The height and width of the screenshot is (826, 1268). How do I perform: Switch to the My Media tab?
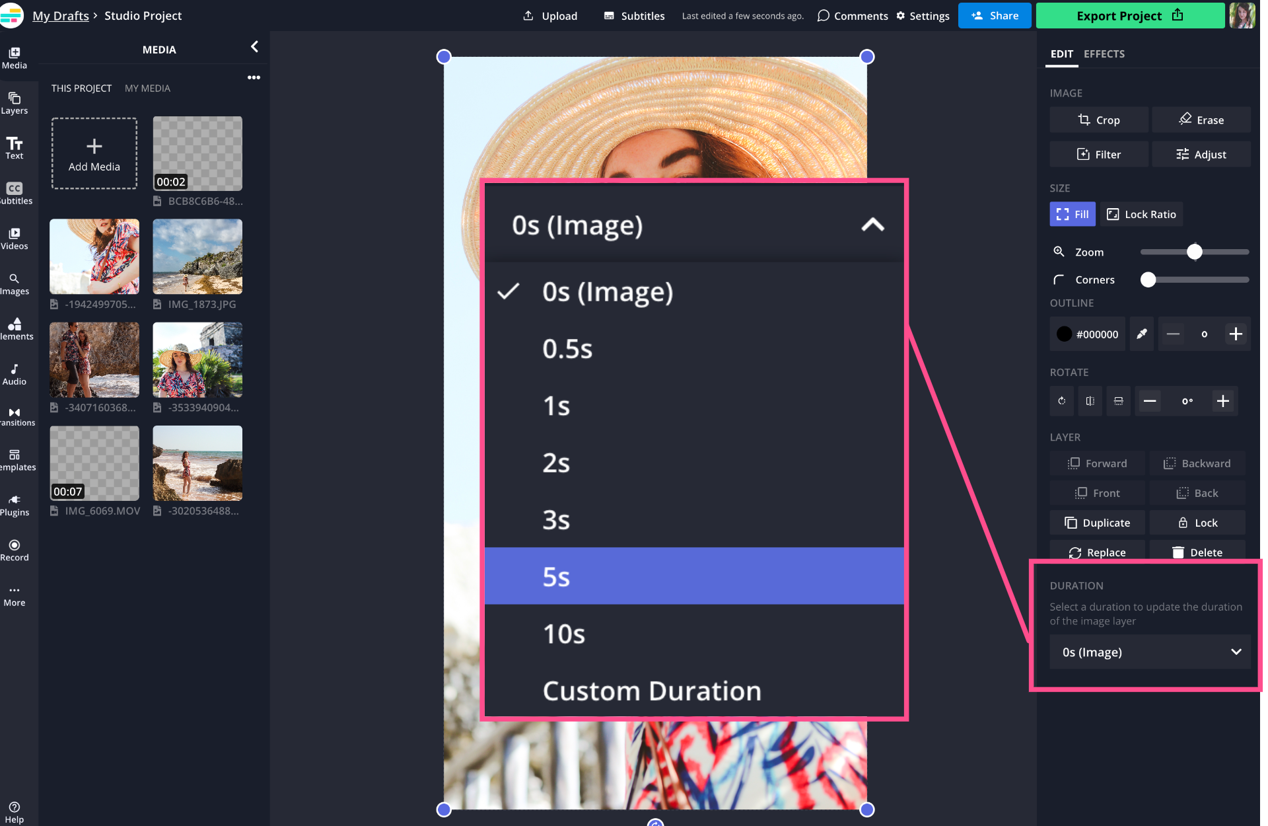coord(147,89)
